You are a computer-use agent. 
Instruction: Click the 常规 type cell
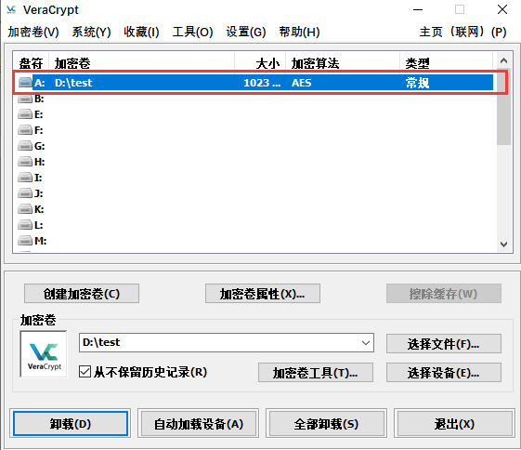[x=417, y=83]
